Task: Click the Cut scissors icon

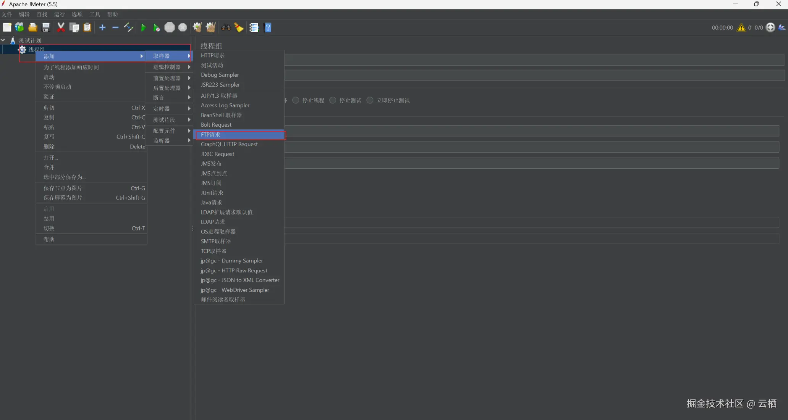Action: pos(61,27)
